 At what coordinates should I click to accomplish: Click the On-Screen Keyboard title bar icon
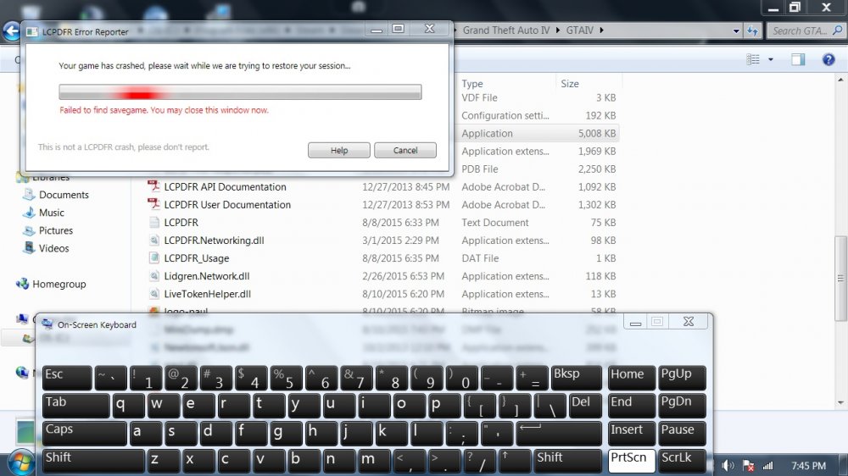click(x=47, y=324)
